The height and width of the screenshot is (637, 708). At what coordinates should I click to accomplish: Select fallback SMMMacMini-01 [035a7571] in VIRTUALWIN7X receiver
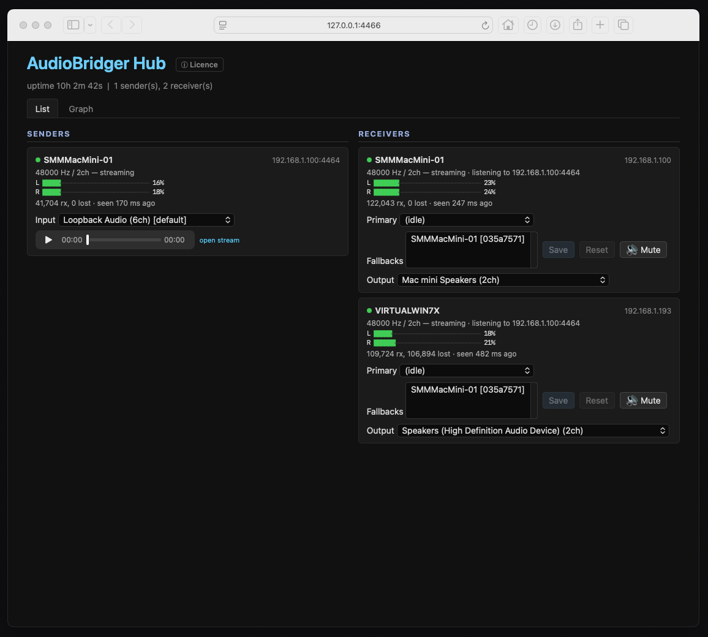[467, 390]
